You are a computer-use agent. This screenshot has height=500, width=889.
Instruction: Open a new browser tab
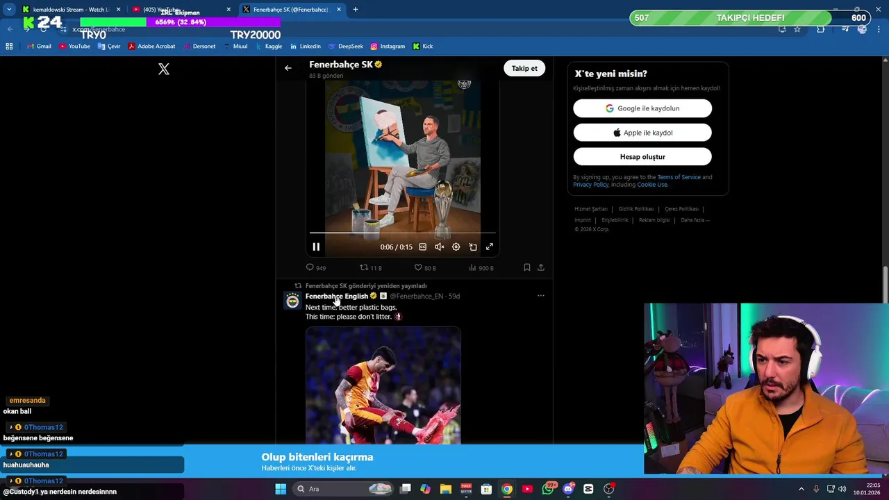(x=356, y=9)
